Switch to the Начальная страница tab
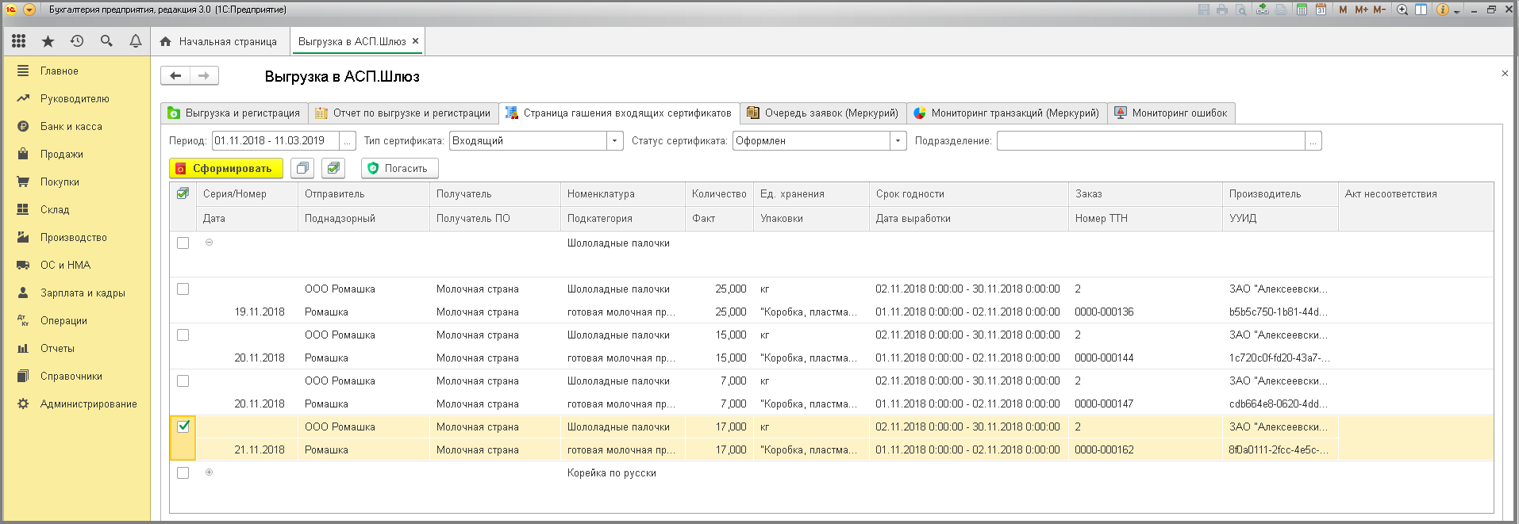 pos(219,41)
